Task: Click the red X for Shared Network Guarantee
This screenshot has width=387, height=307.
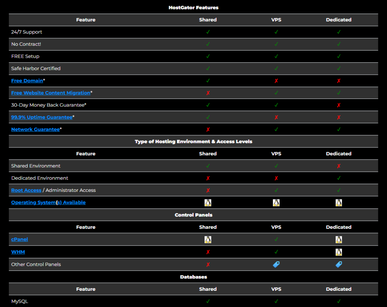Action: 208,130
